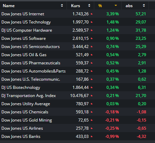The height and width of the screenshot is (143, 155).
Task: Sort by abs column sort arrows
Action: point(144,5)
